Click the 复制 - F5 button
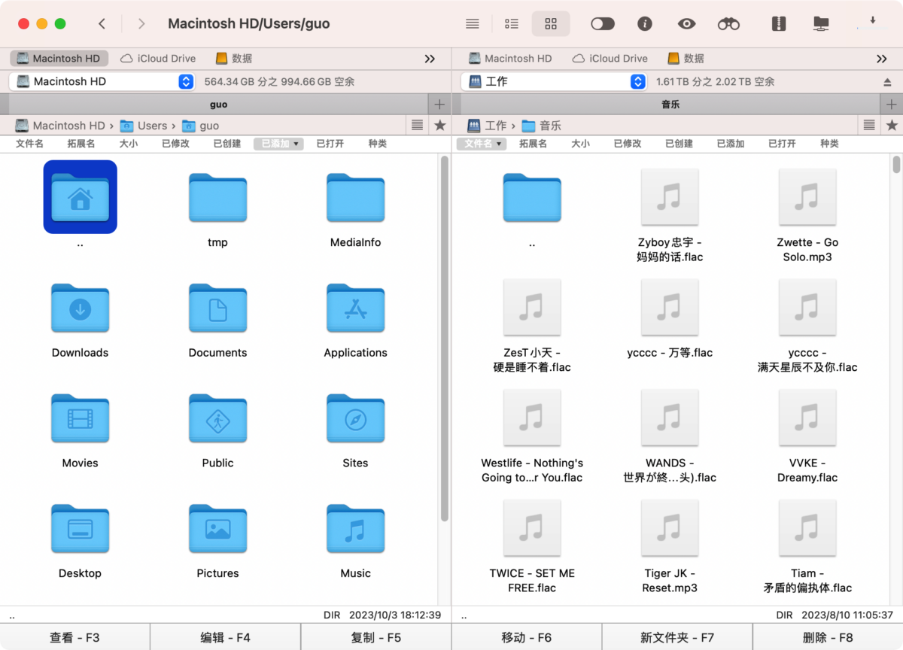 (x=376, y=637)
